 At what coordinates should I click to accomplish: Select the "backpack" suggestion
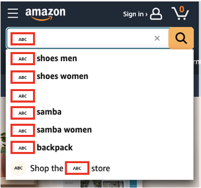point(100,148)
